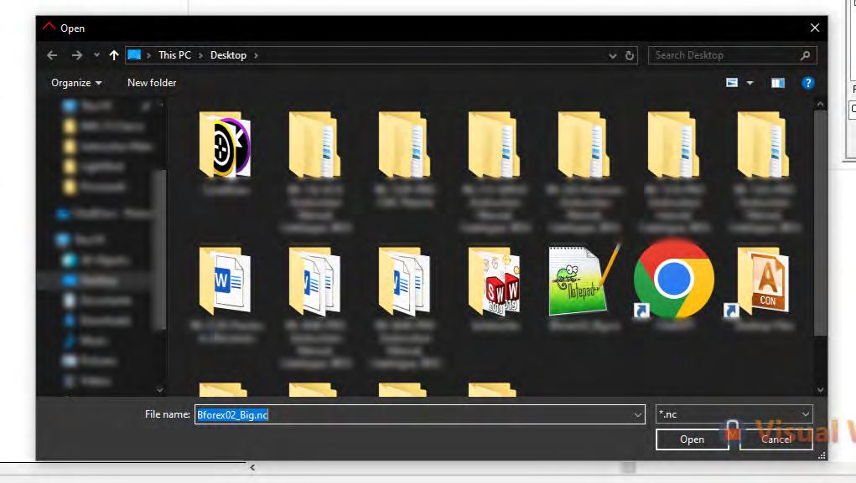
Task: Expand the chevron after Desktop
Action: [x=256, y=55]
